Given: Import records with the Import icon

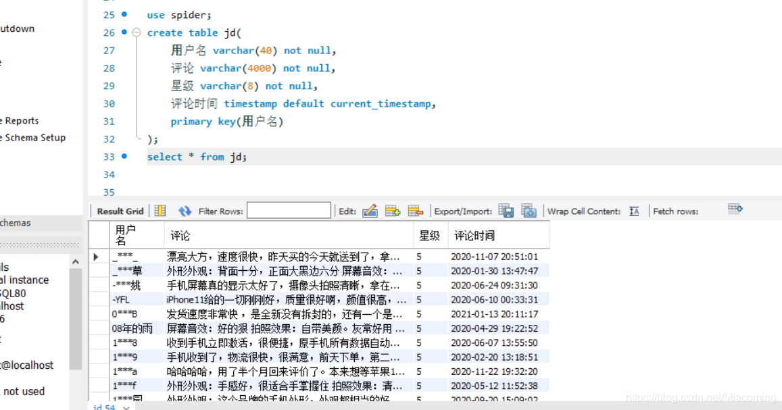Looking at the screenshot, I should [x=529, y=211].
